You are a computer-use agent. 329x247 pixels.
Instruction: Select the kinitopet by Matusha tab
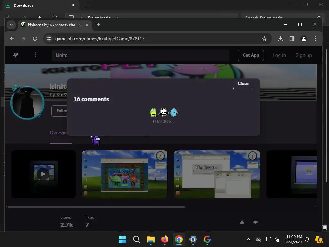55,25
